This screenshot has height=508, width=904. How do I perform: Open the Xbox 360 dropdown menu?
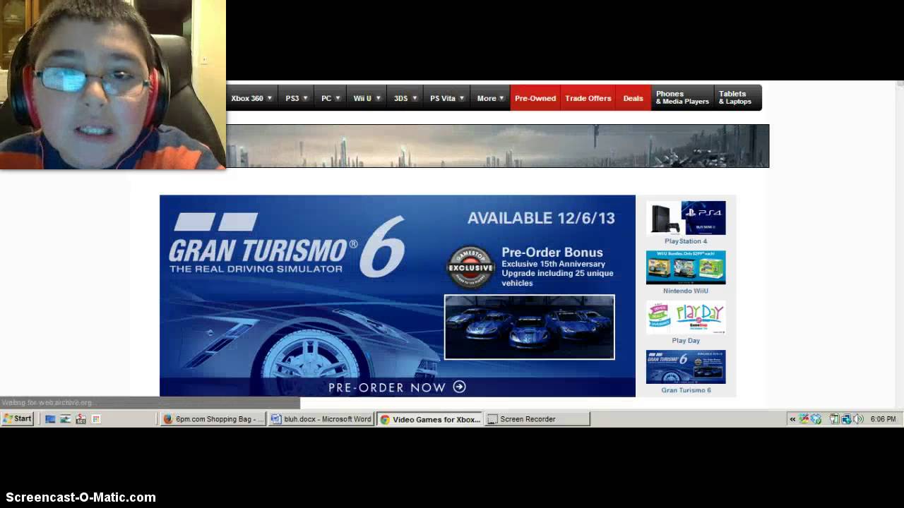tap(251, 98)
